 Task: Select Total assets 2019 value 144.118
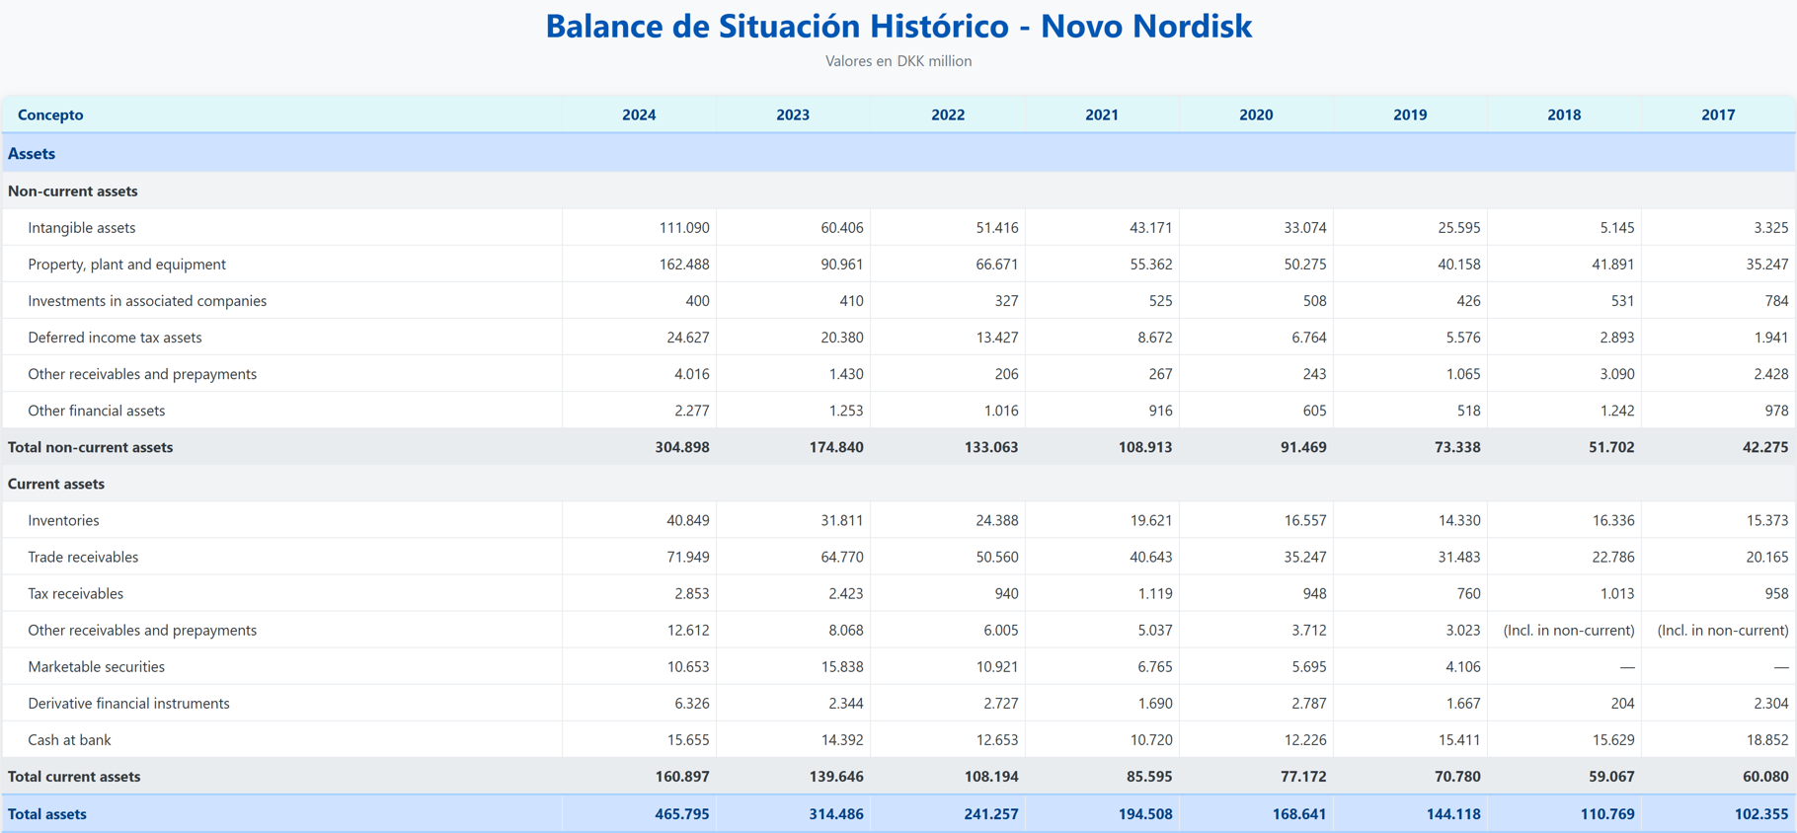1453,813
